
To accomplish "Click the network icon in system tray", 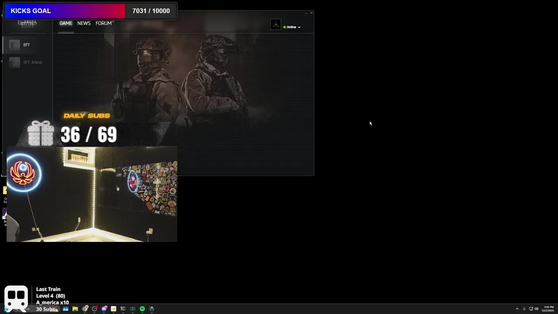I will (531, 309).
